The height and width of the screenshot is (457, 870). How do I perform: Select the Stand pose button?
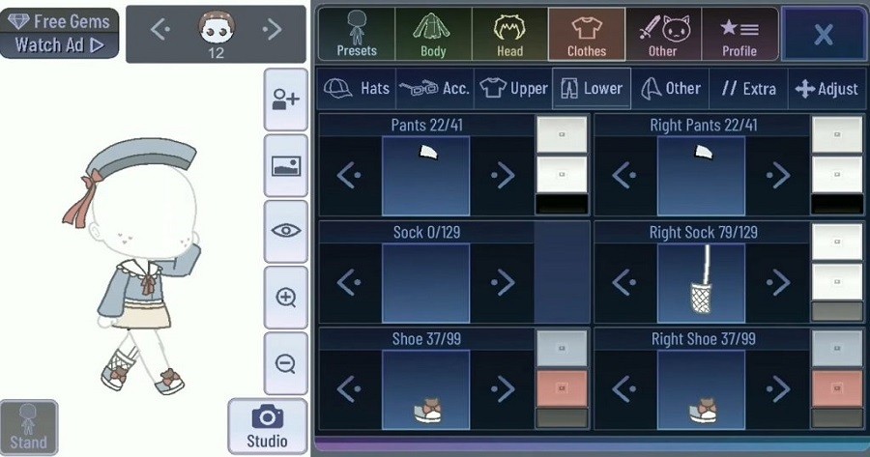(x=28, y=426)
